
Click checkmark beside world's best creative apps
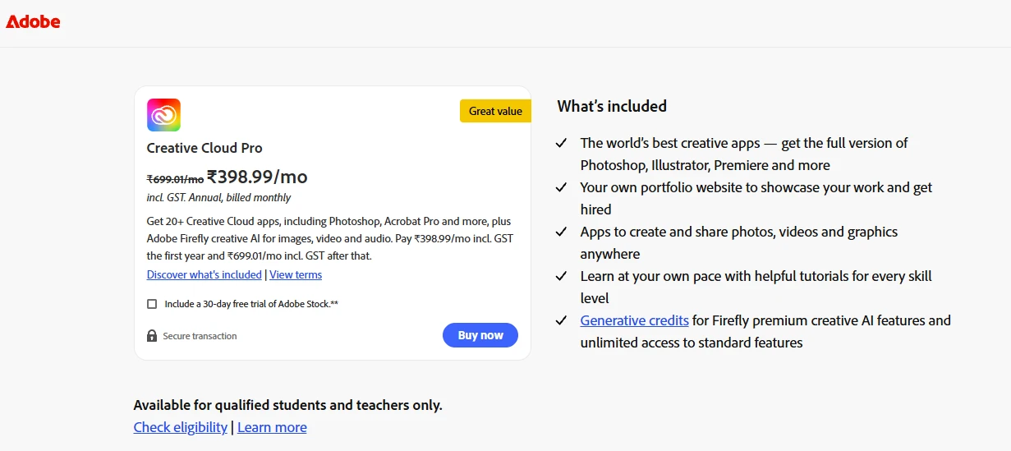coord(562,143)
